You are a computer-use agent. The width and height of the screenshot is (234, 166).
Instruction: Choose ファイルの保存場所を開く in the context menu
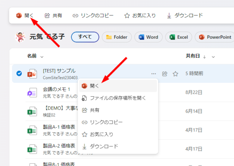coord(118,98)
